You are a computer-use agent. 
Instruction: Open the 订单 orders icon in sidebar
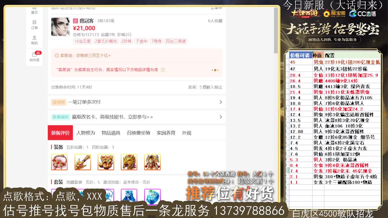tap(34, 24)
